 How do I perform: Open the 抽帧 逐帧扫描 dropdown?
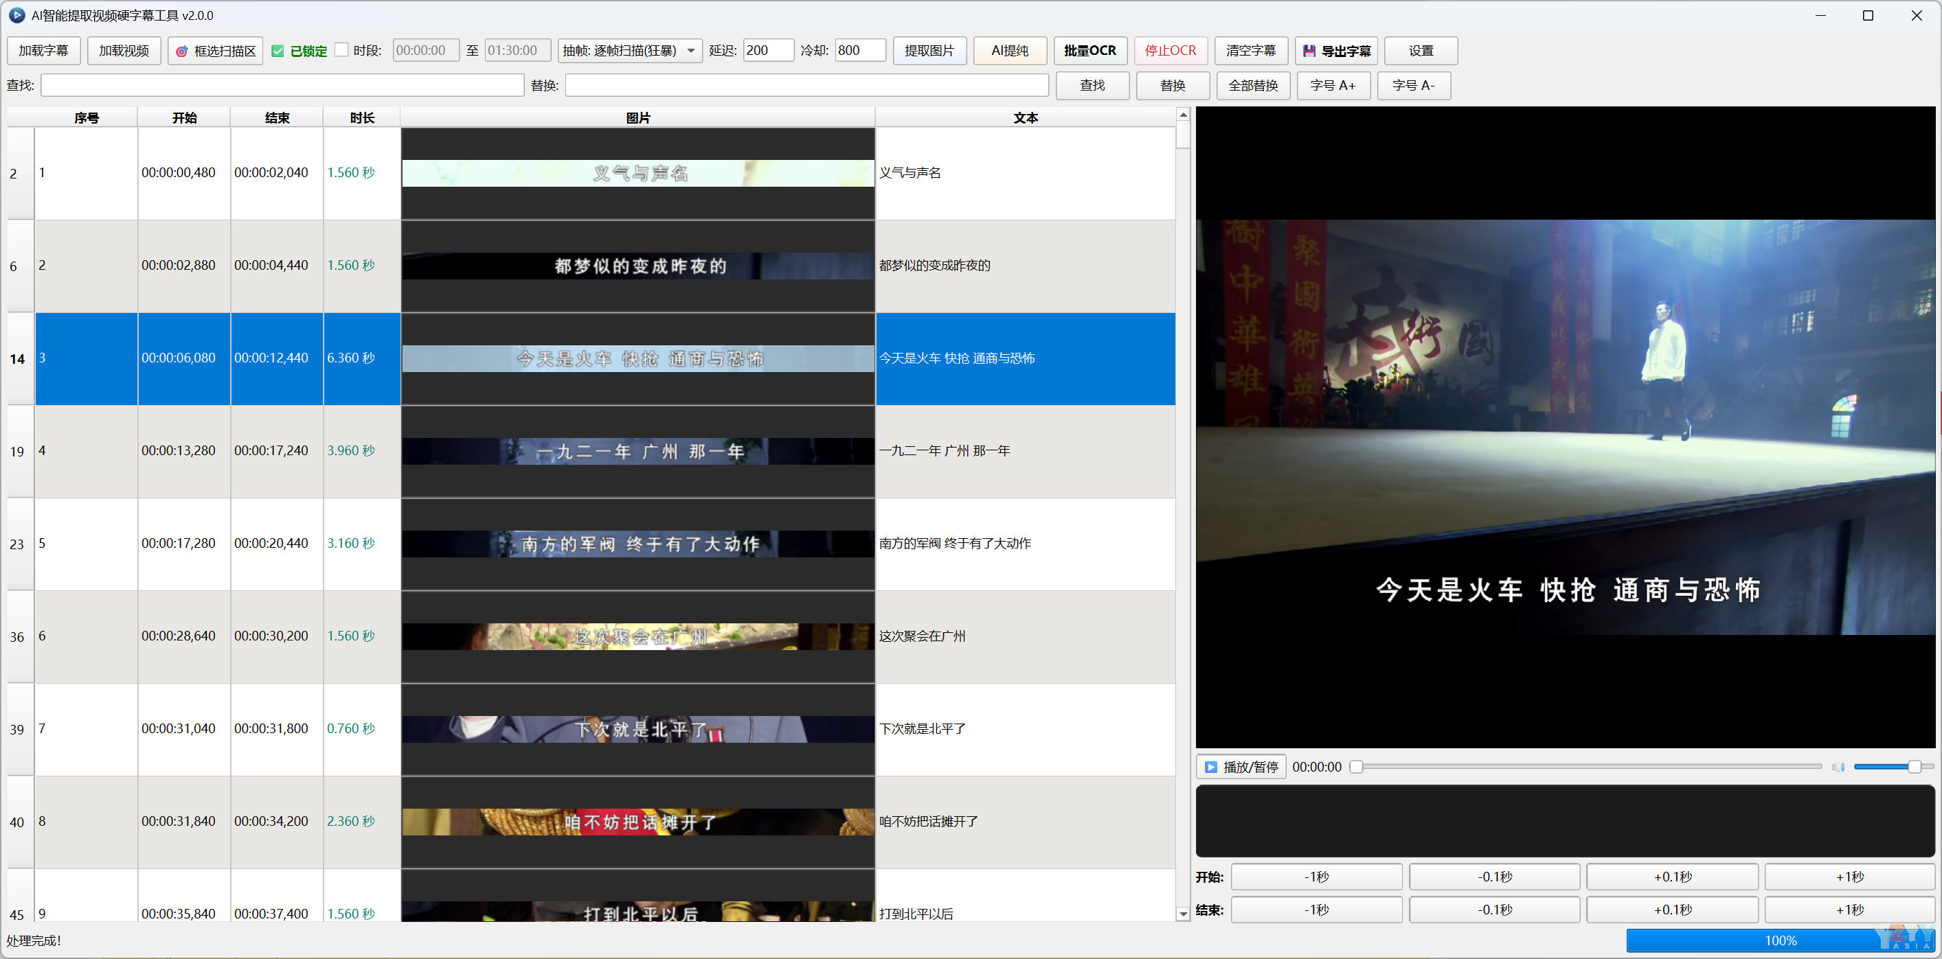tap(630, 51)
